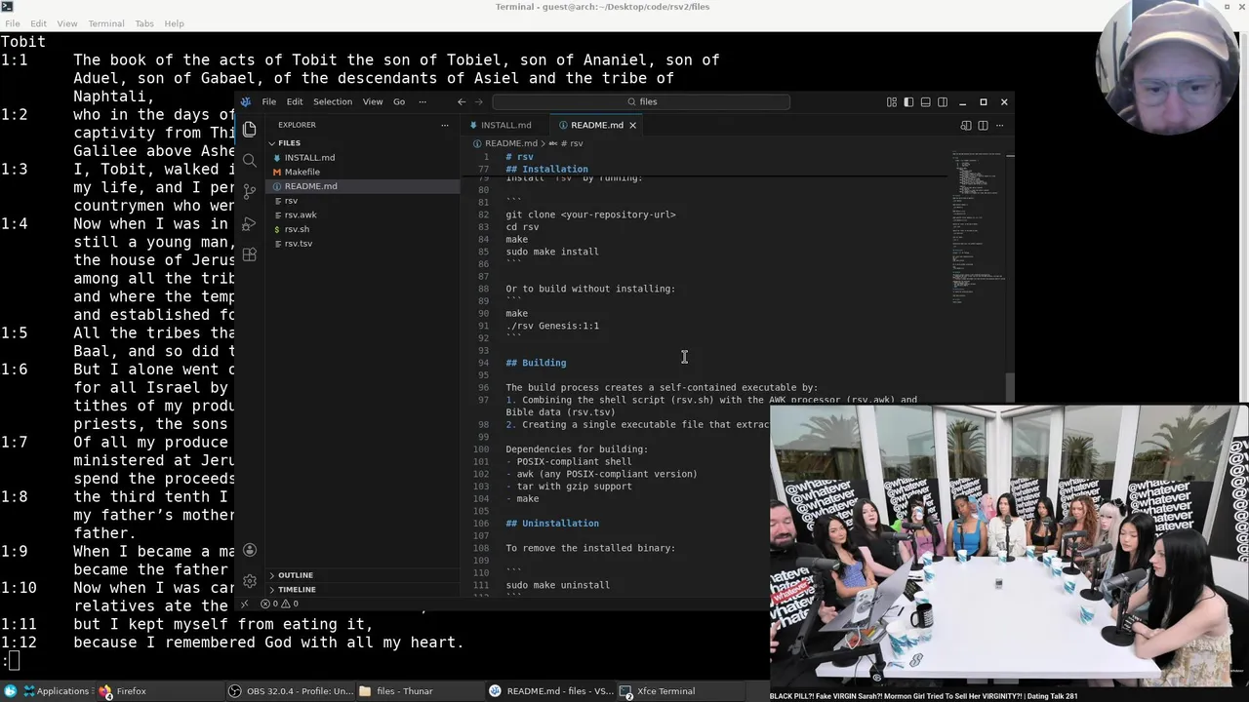The image size is (1249, 702).
Task: Open INSTALL.md in the file tree
Action: 363,157
